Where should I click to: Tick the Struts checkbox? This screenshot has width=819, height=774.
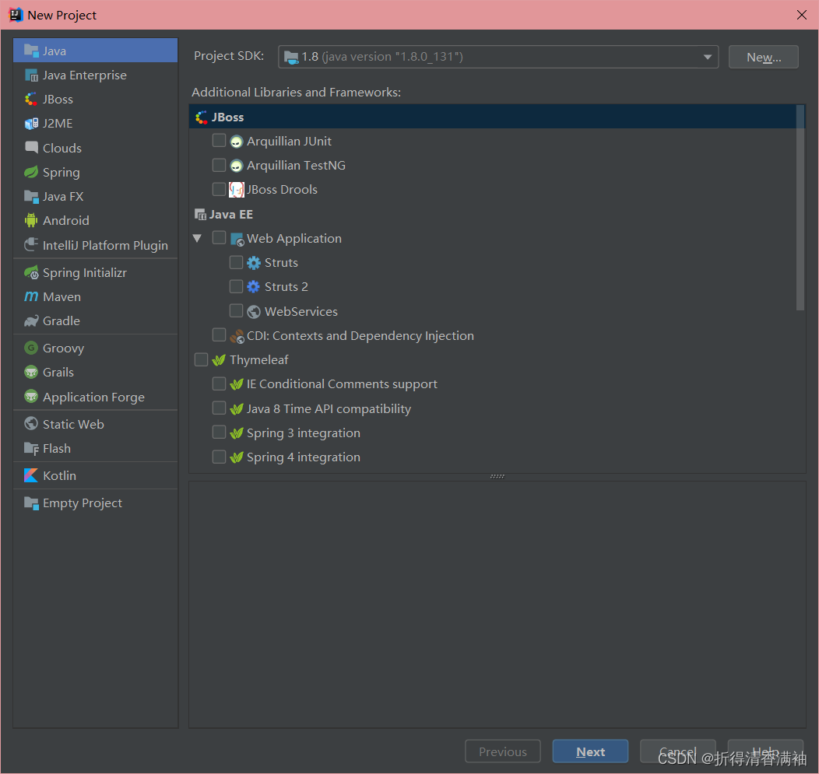236,262
